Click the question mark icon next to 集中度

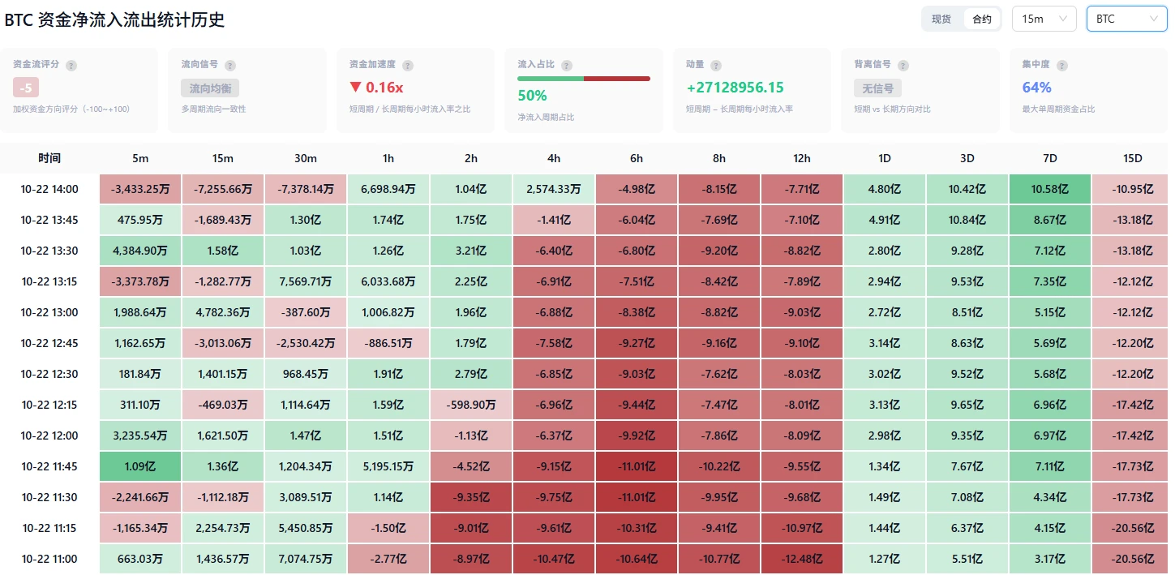[x=1062, y=65]
